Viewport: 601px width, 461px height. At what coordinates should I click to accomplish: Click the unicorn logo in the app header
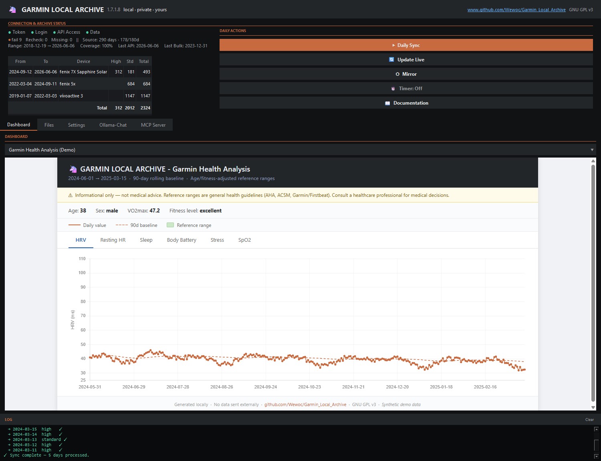click(x=12, y=9)
